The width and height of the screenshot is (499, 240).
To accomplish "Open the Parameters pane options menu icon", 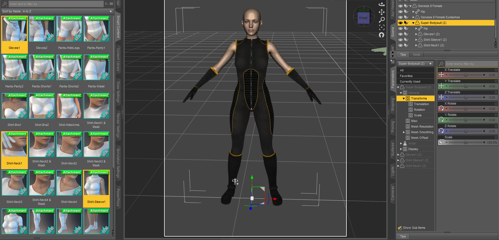I will (393, 61).
